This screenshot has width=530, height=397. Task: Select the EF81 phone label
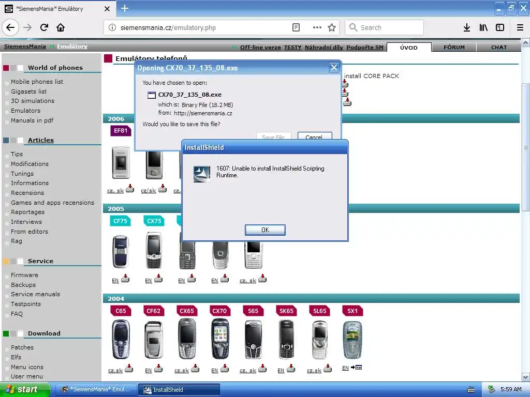121,131
